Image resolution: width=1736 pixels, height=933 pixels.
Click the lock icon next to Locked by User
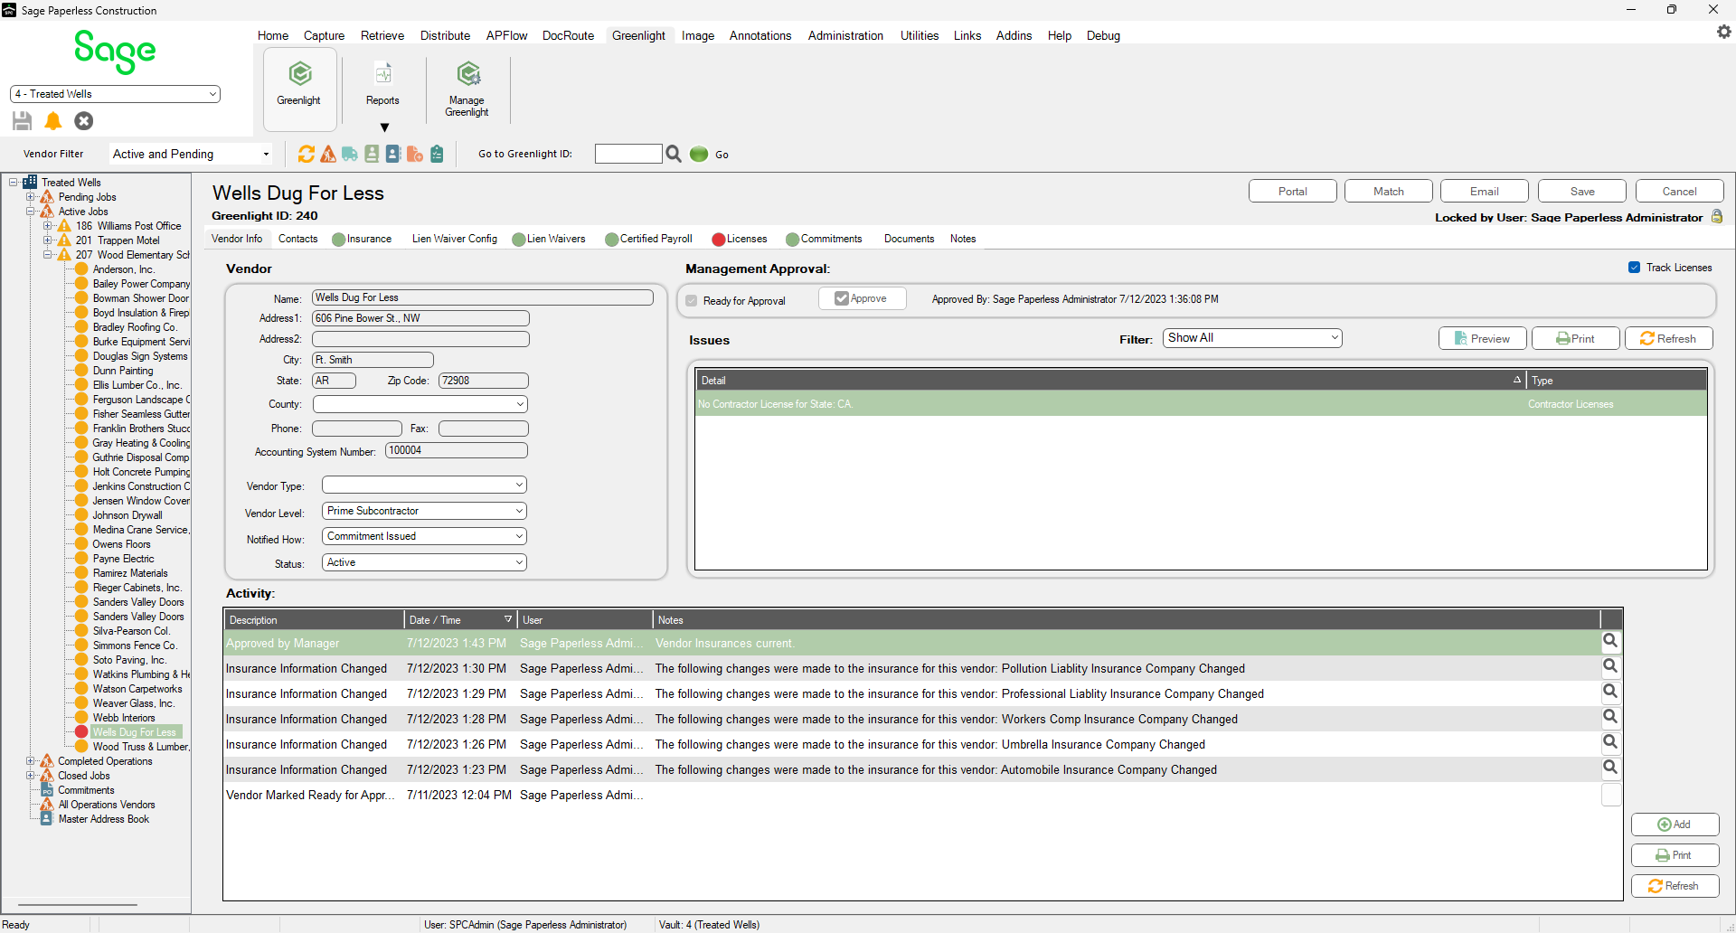(x=1717, y=217)
